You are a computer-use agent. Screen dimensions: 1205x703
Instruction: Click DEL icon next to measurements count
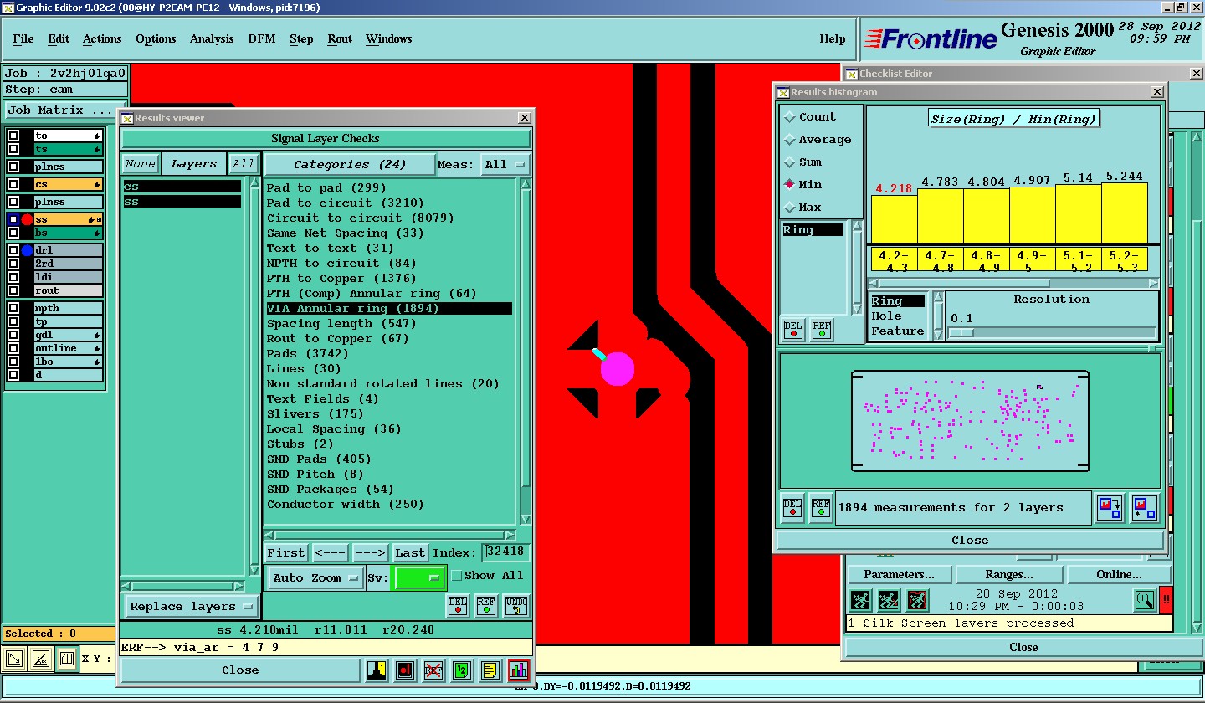[792, 508]
